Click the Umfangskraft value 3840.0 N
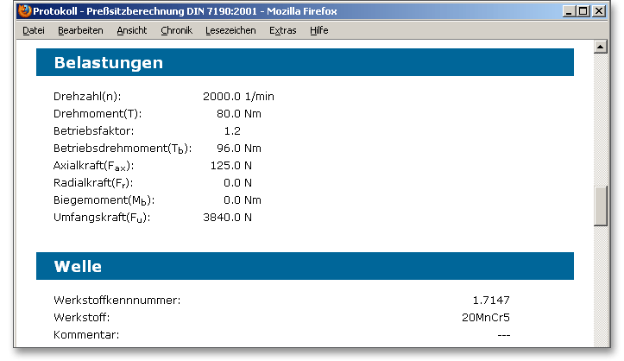Screen dimensions: 624x361 pyautogui.click(x=227, y=218)
